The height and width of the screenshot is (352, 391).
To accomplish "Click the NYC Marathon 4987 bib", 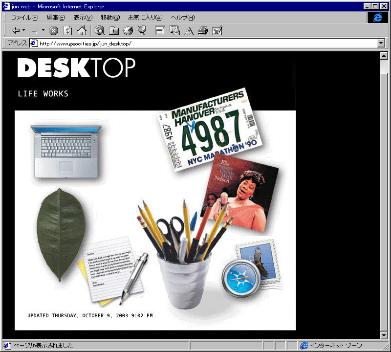I will tap(210, 129).
